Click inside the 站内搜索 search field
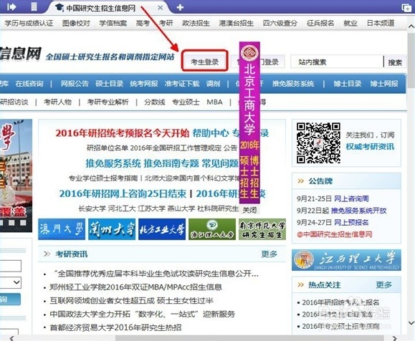 pyautogui.click(x=337, y=62)
